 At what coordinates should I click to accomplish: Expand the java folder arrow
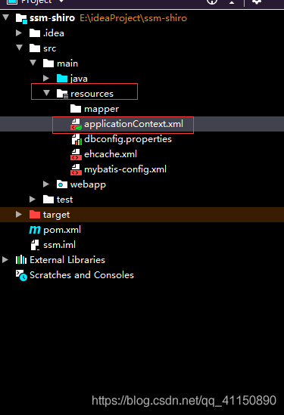point(46,78)
